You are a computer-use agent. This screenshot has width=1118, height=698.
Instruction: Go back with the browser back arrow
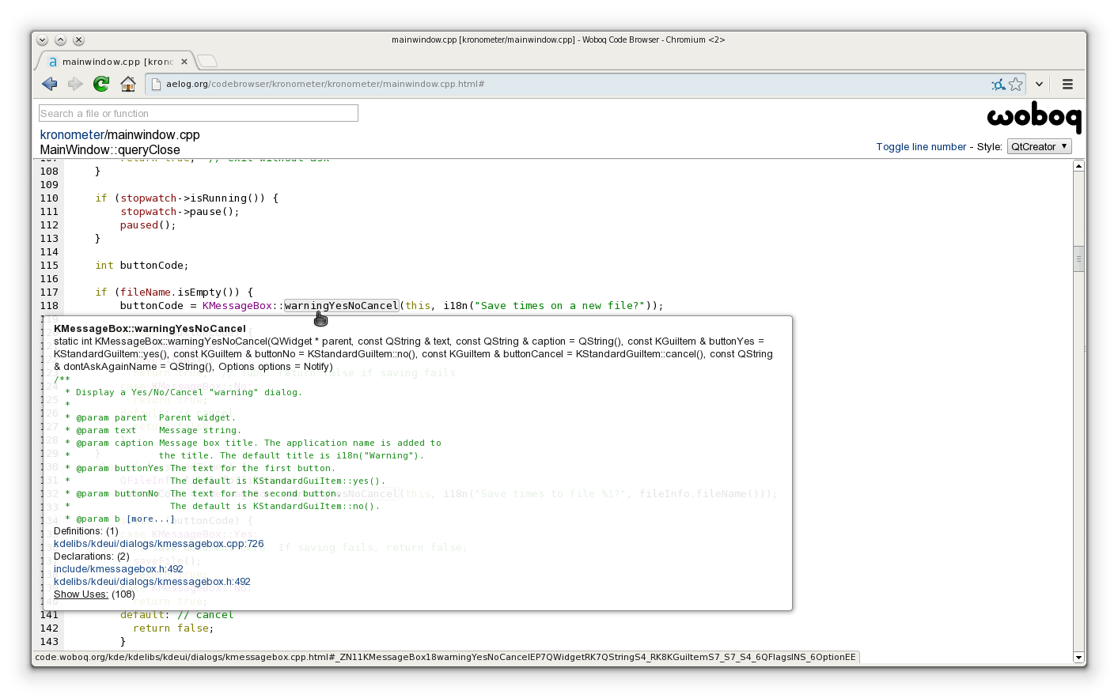pyautogui.click(x=50, y=84)
